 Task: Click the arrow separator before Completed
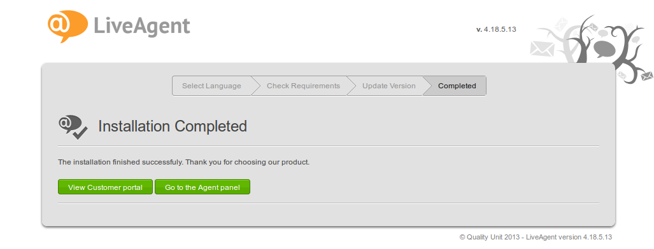(427, 86)
